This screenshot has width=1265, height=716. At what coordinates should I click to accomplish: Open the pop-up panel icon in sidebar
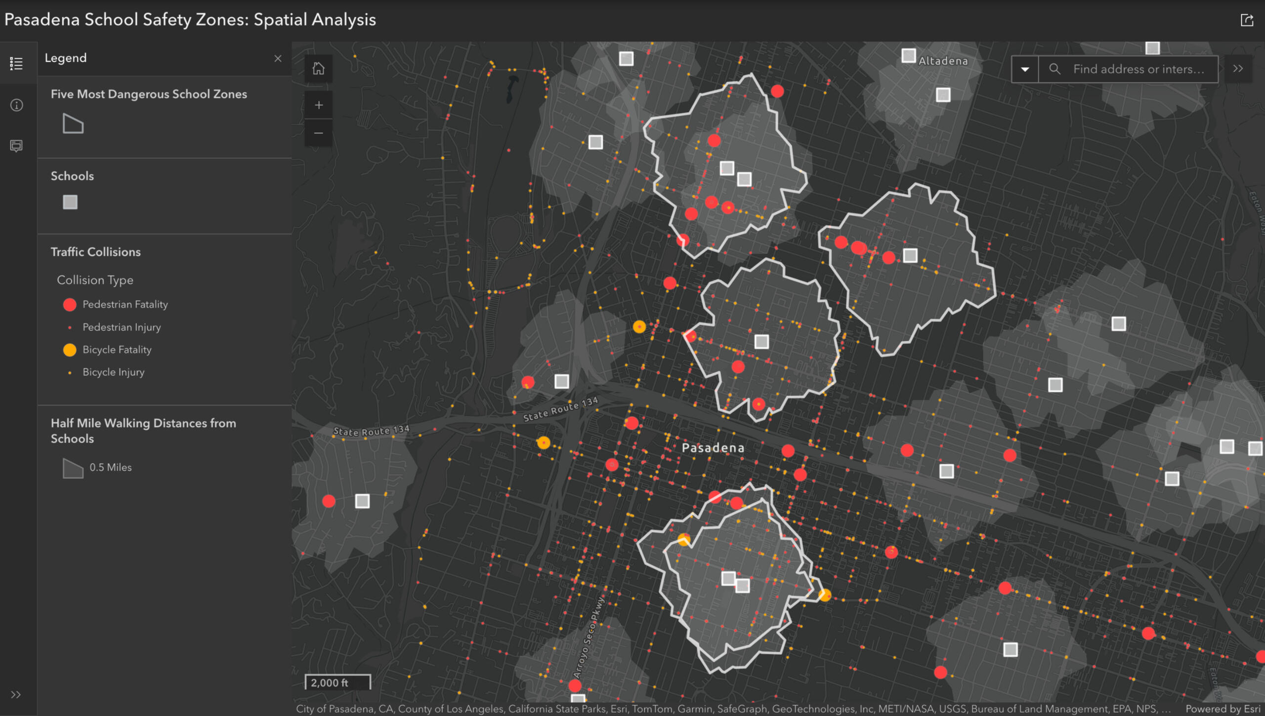coord(16,146)
